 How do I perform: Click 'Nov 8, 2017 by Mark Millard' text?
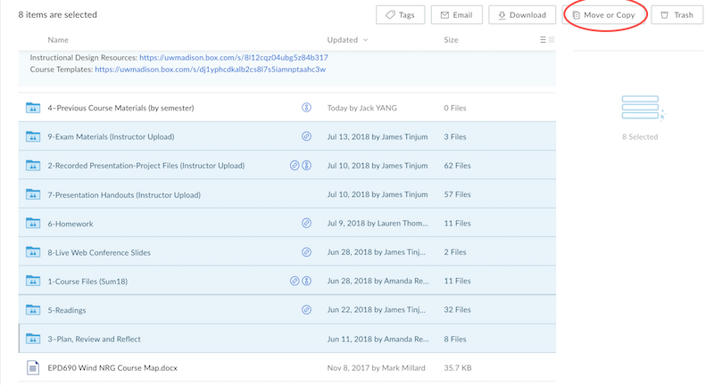376,368
